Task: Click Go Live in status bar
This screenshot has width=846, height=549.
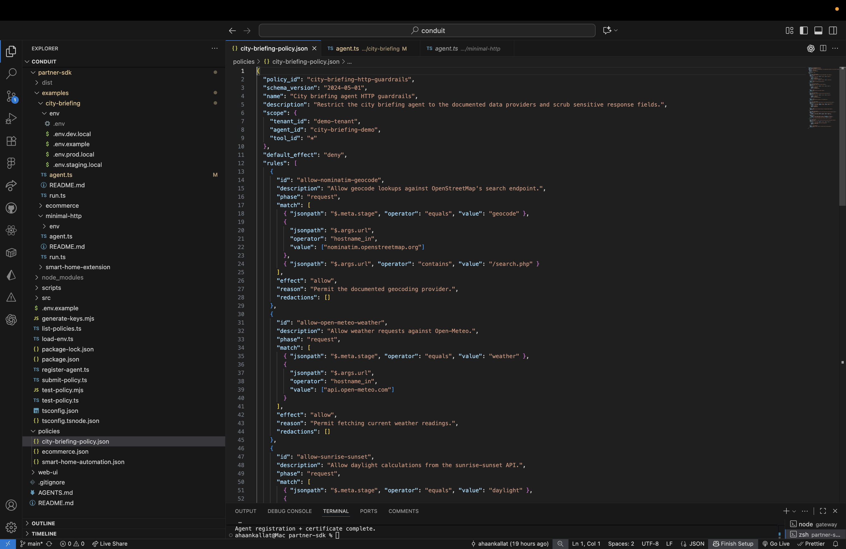Action: [x=776, y=544]
